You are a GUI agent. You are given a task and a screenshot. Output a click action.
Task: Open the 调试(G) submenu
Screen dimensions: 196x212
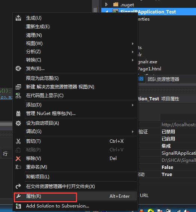[x=75, y=131]
